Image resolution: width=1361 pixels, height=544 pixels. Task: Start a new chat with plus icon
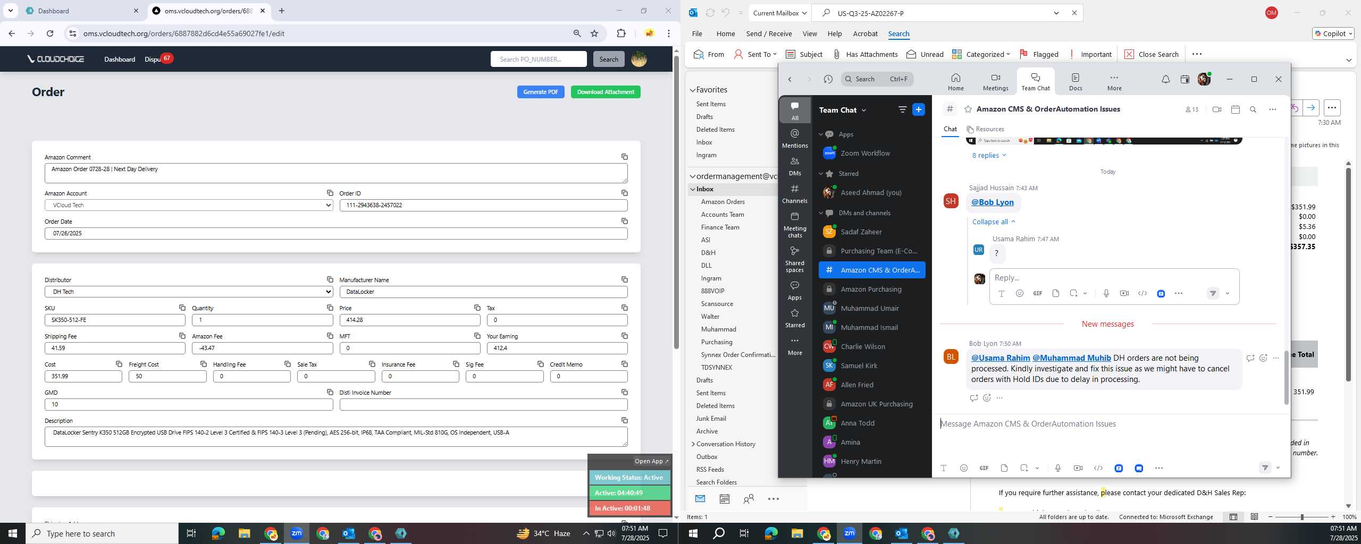pyautogui.click(x=918, y=109)
